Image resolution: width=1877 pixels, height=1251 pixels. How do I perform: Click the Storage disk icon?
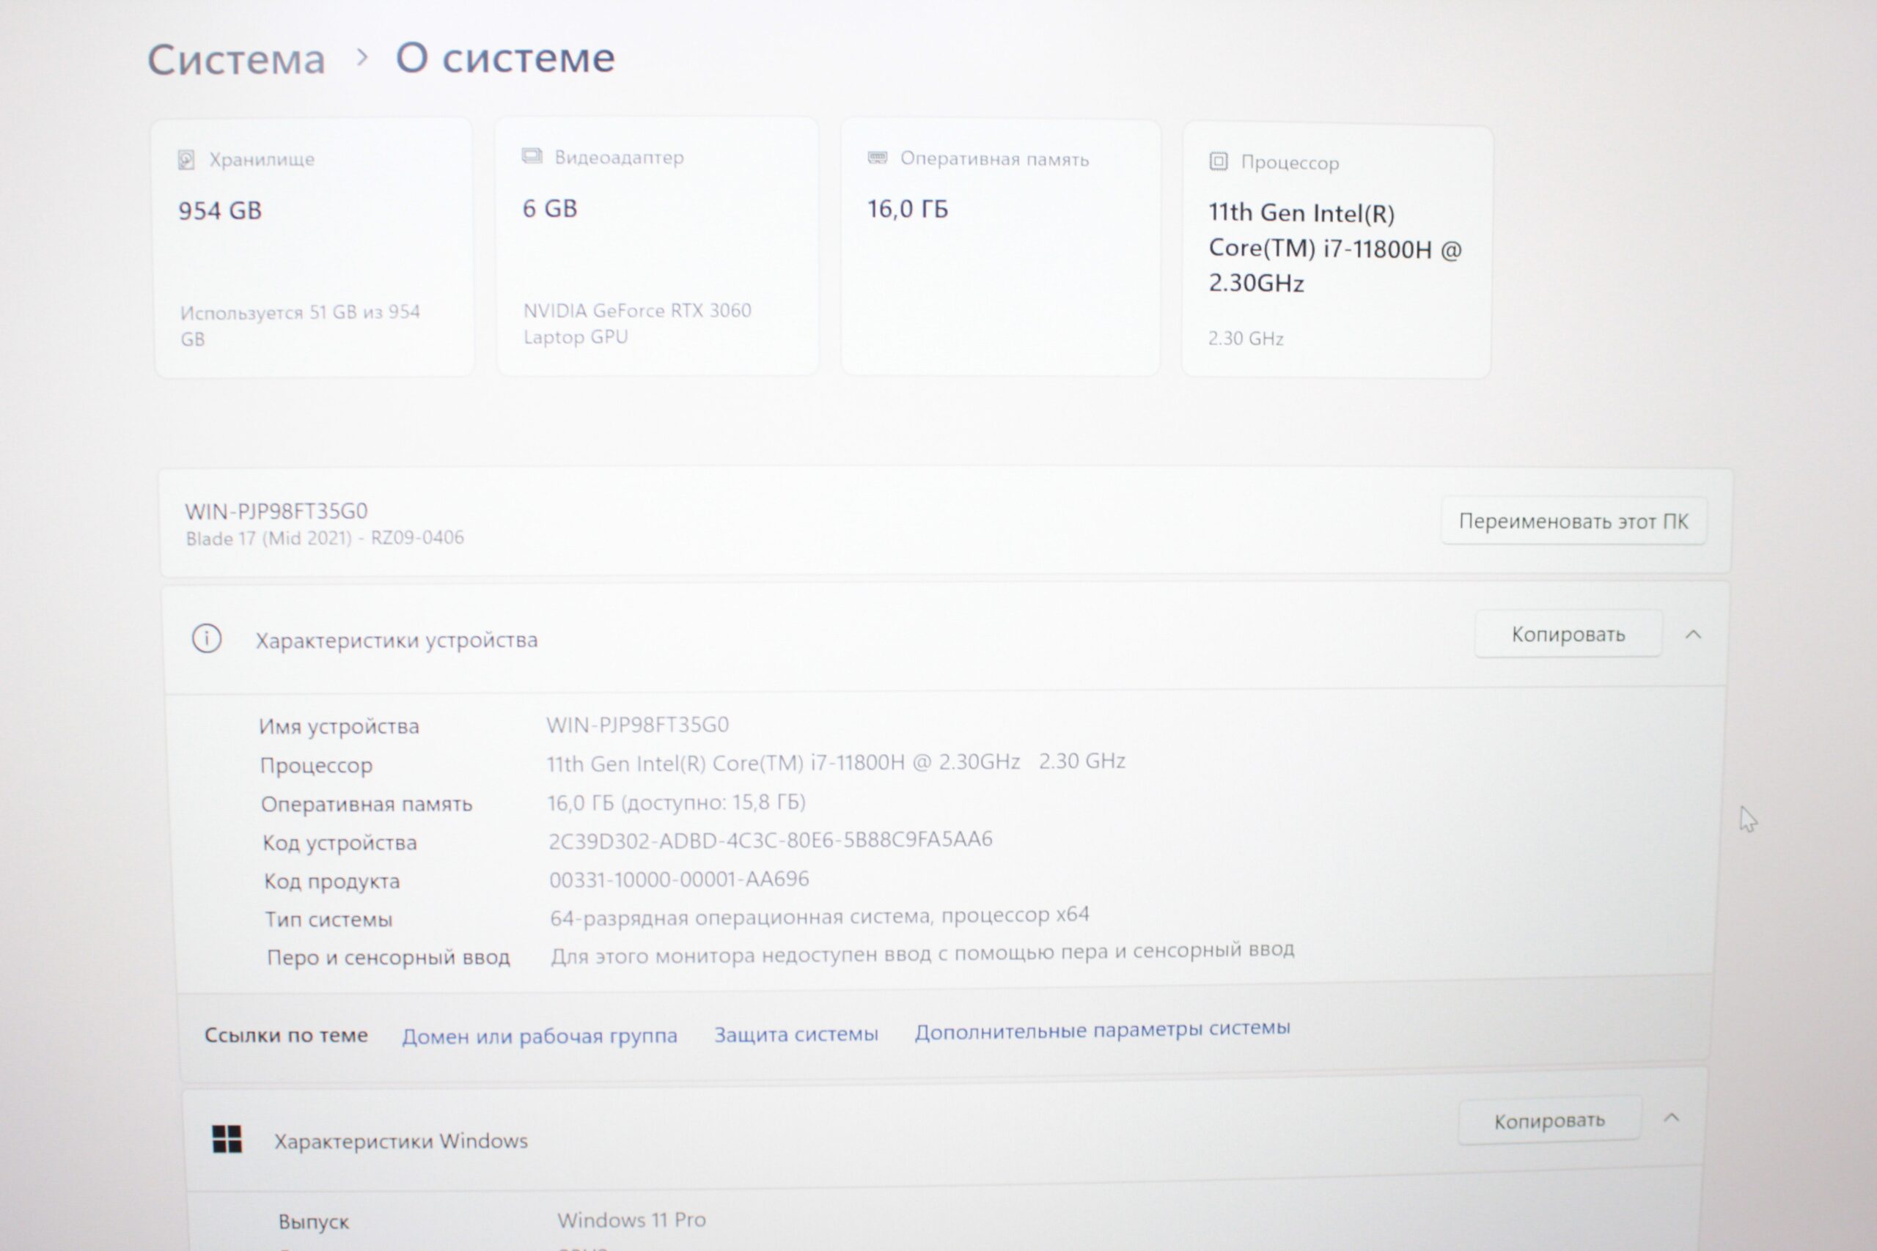pyautogui.click(x=186, y=160)
